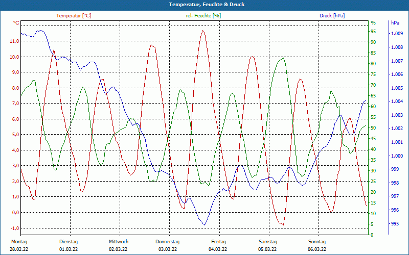Click the 'Dienstag' day label
This screenshot has height=255, width=409.
tap(69, 242)
